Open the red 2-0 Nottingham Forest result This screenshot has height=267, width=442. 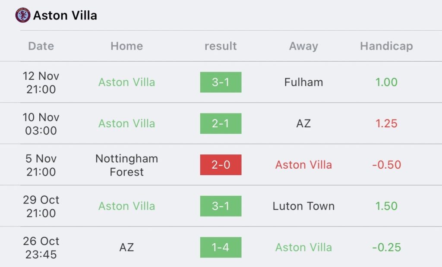221,165
